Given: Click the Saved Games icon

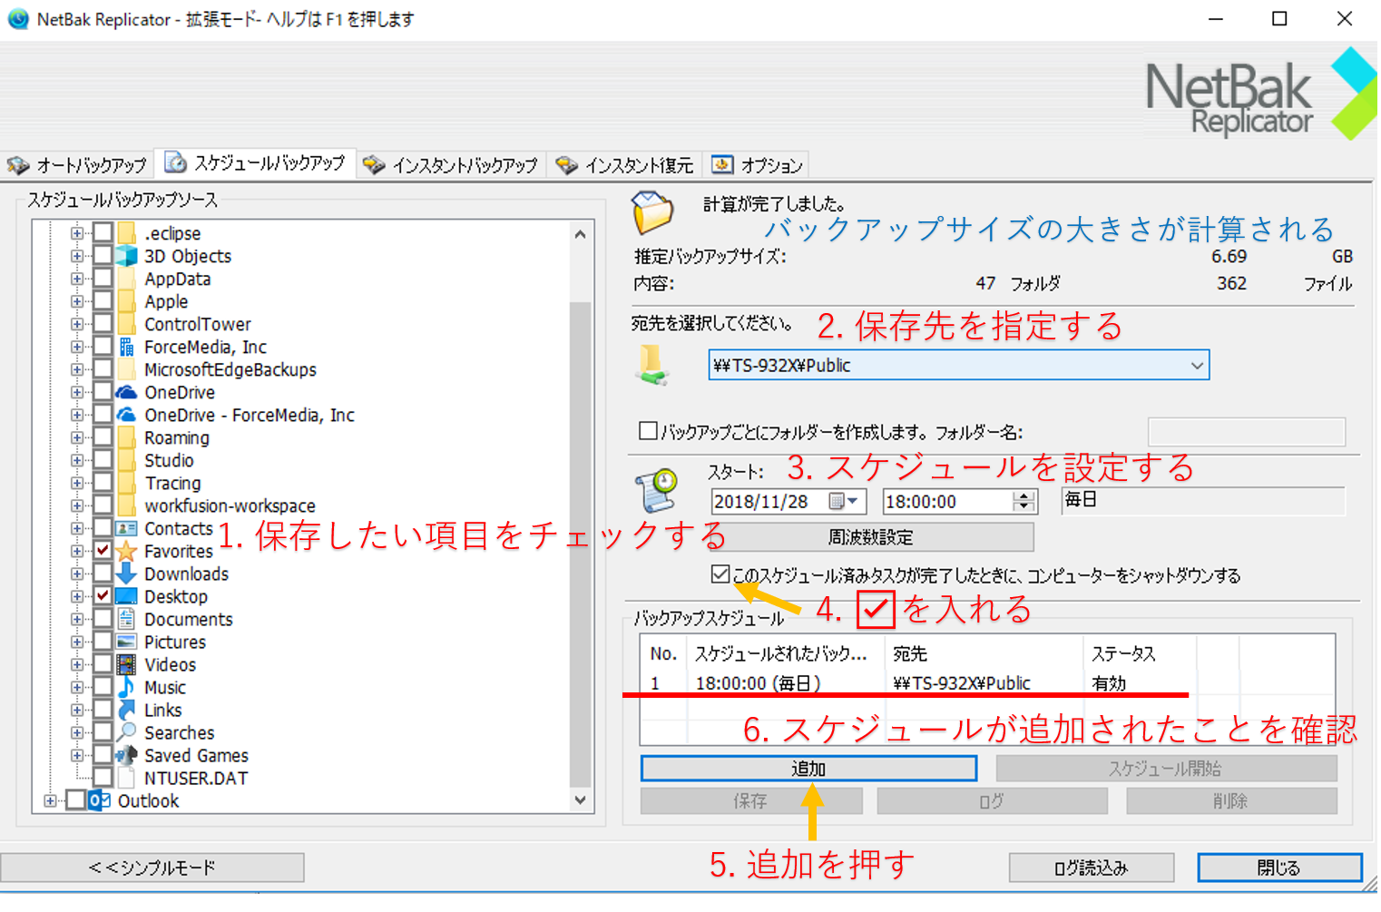Looking at the screenshot, I should 127,755.
